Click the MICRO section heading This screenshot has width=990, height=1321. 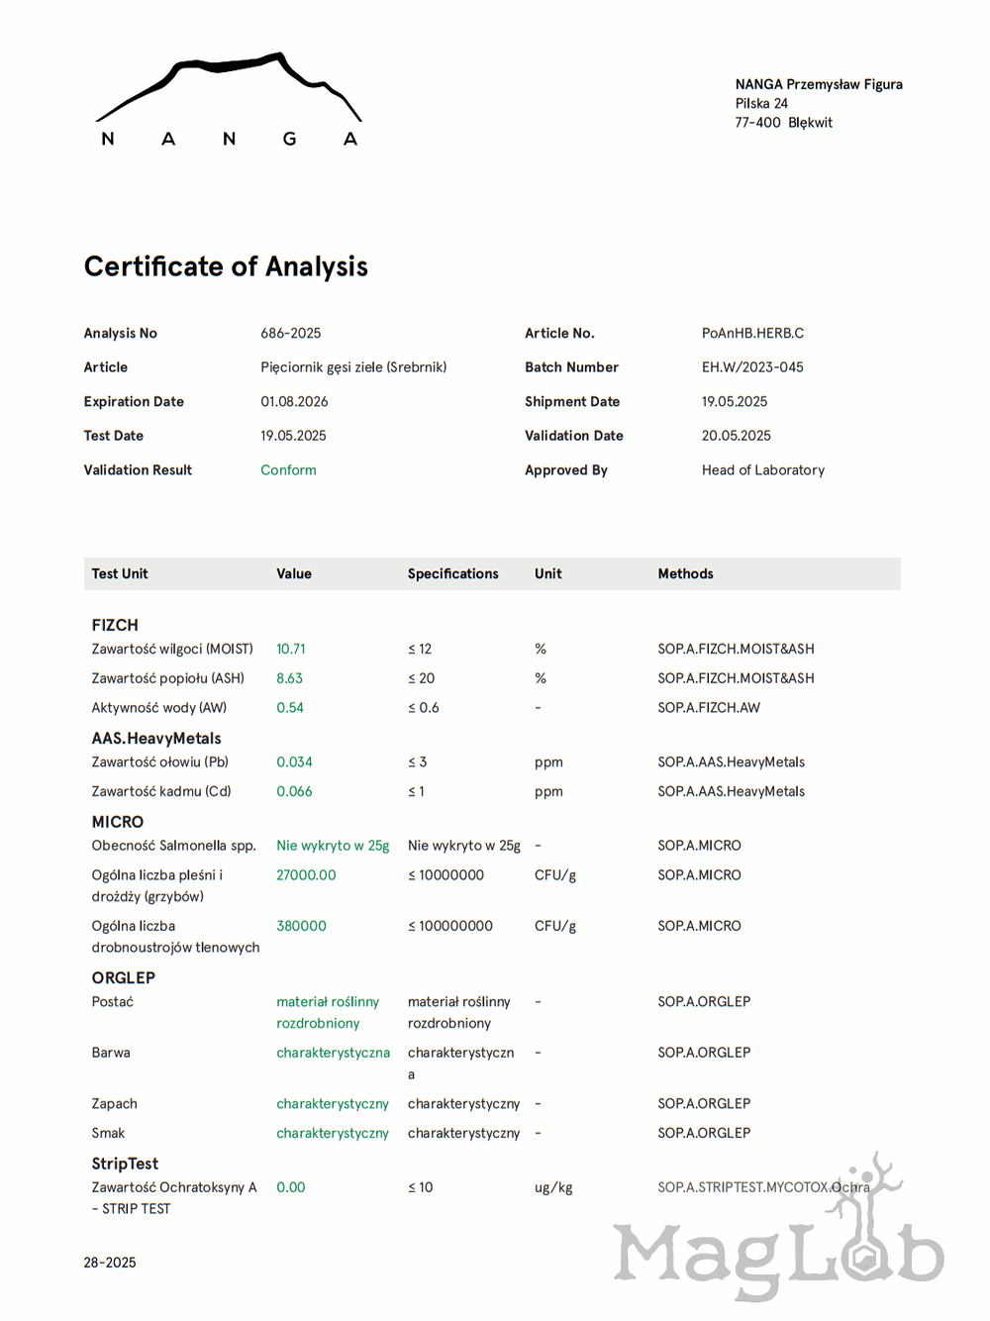point(118,822)
